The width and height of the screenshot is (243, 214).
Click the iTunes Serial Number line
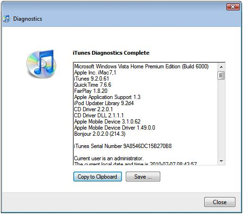point(123,146)
